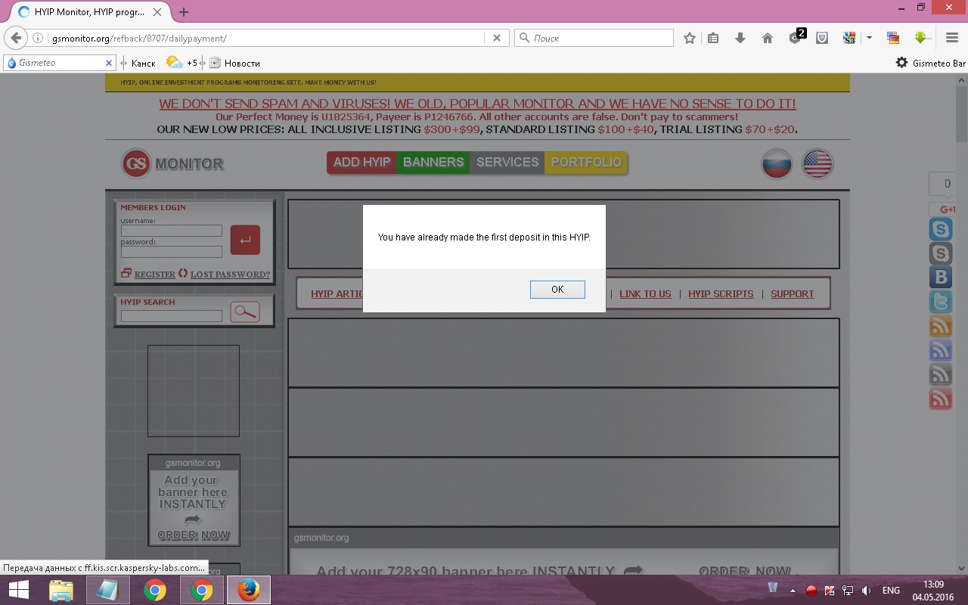Screen dimensions: 968x605
Task: Launch Firefox from the Windows taskbar
Action: 248,590
